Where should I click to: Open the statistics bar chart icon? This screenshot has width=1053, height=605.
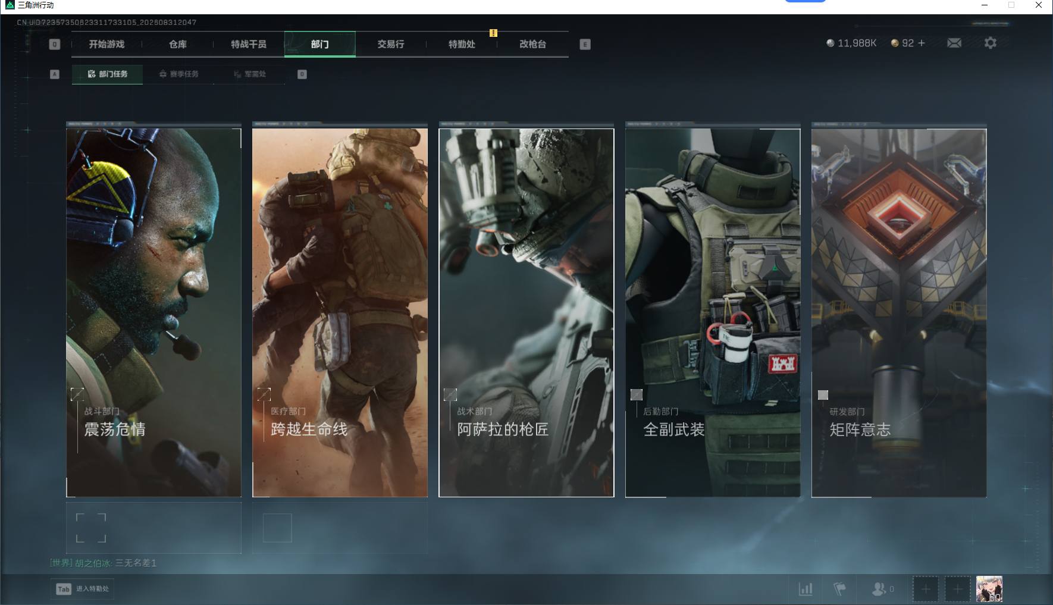806,589
